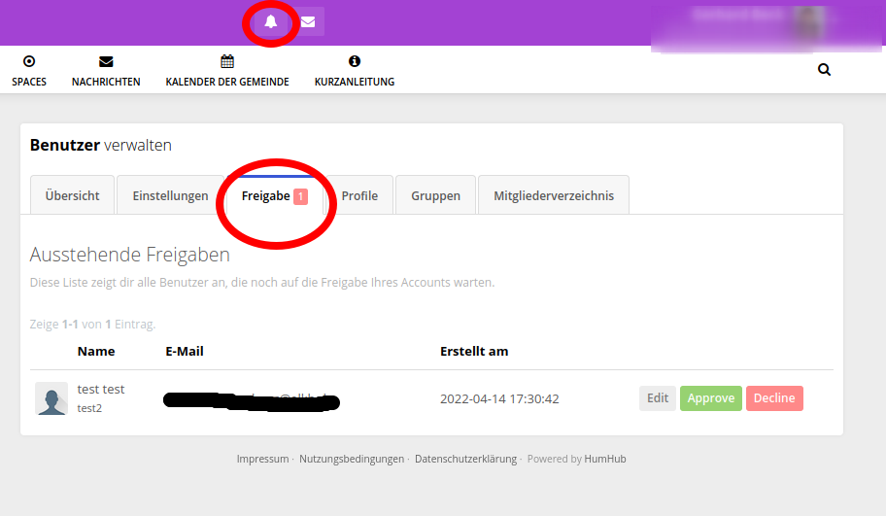Open the Nutzungsbedingungen footer link

[x=352, y=459]
